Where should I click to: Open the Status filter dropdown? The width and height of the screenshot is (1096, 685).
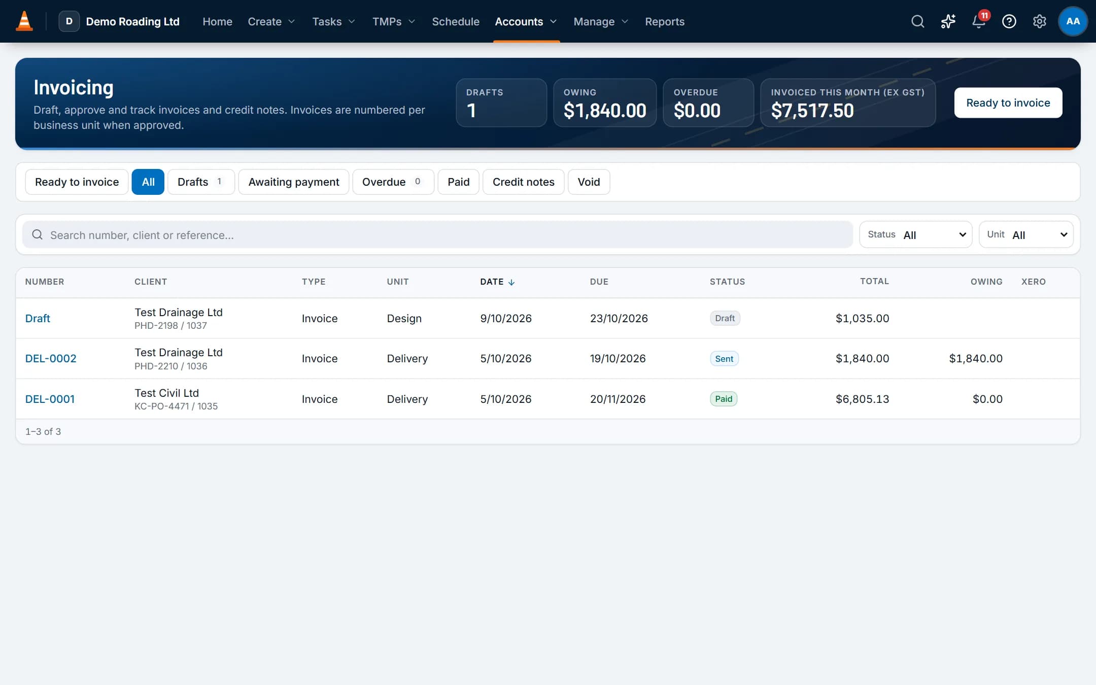click(x=915, y=234)
